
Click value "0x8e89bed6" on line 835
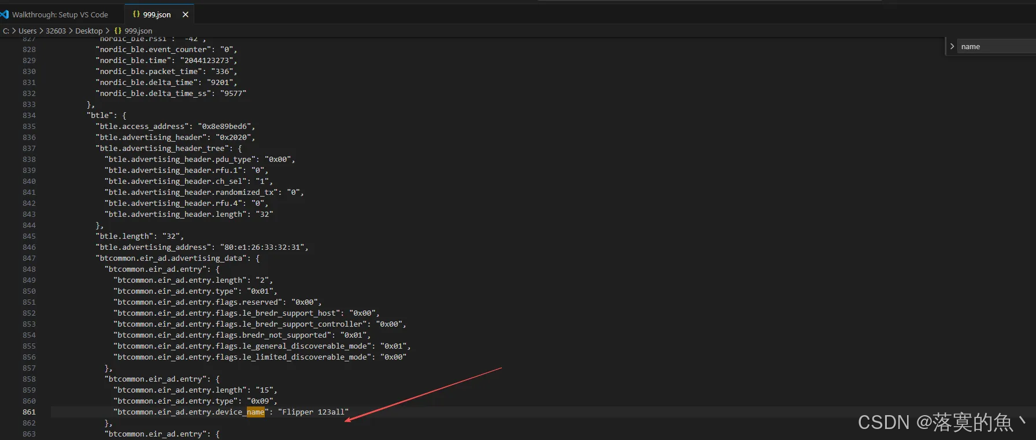224,126
